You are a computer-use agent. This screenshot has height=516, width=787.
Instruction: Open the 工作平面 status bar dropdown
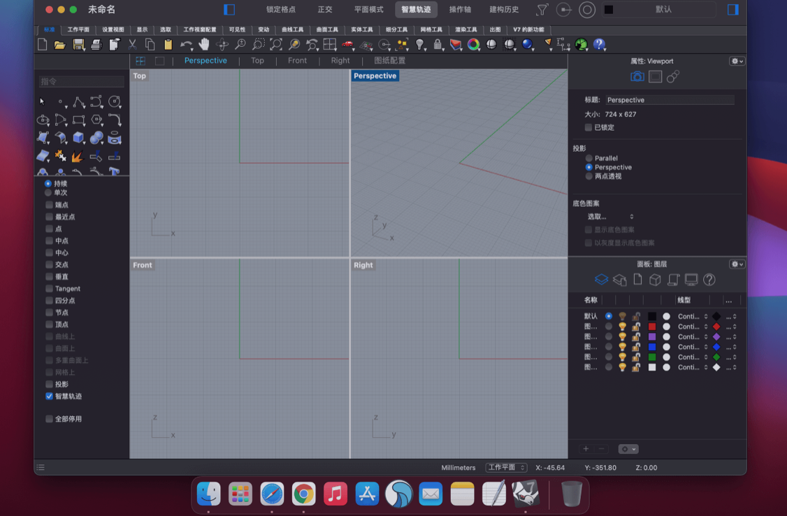click(x=506, y=468)
